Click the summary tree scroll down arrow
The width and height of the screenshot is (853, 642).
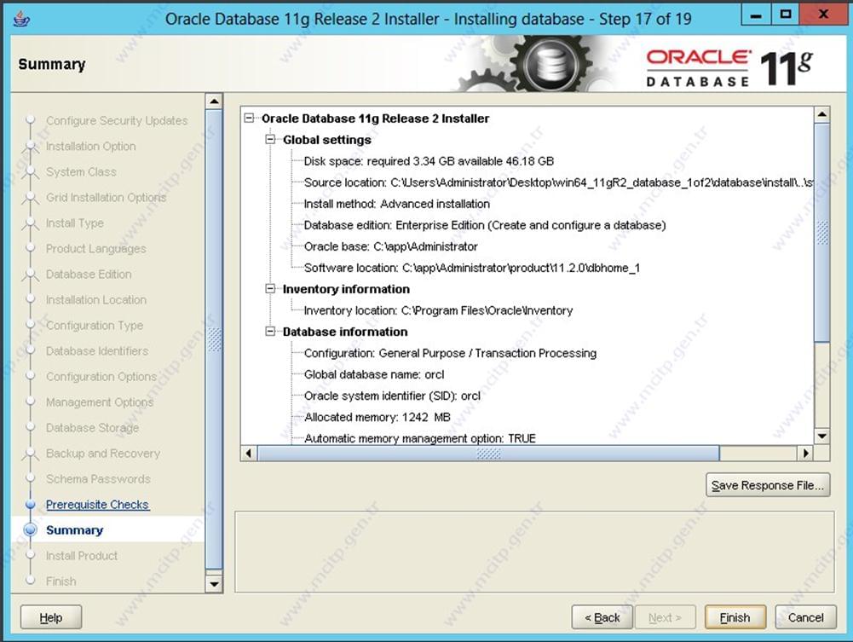[x=822, y=437]
